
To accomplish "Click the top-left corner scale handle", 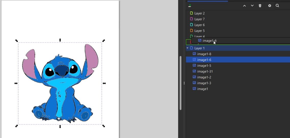I will pos(17,40).
